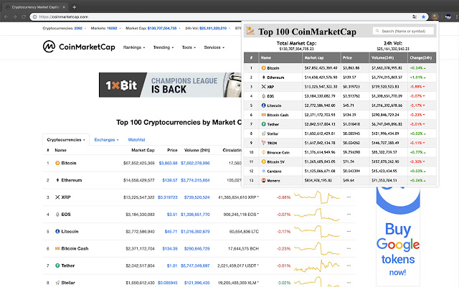Open the Tools dropdown
Image resolution: width=459 pixels, height=287 pixels.
click(189, 47)
